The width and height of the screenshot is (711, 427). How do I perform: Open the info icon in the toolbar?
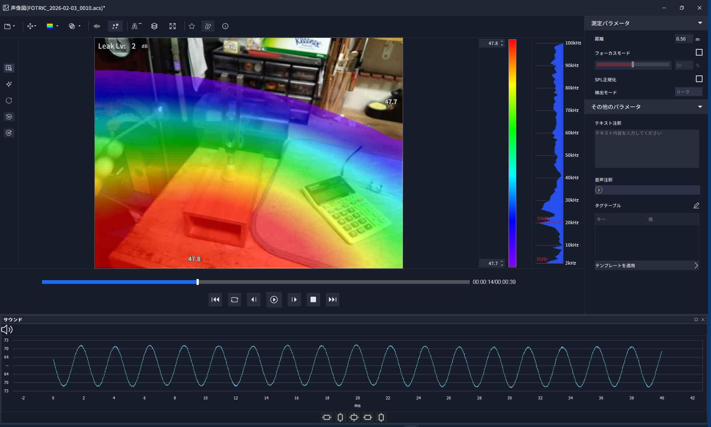point(225,26)
